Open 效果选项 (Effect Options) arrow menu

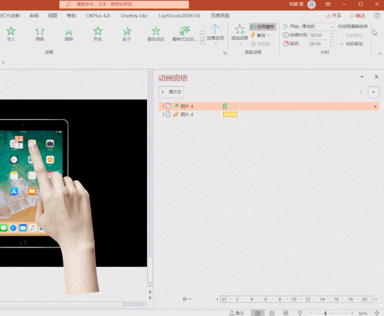215,34
